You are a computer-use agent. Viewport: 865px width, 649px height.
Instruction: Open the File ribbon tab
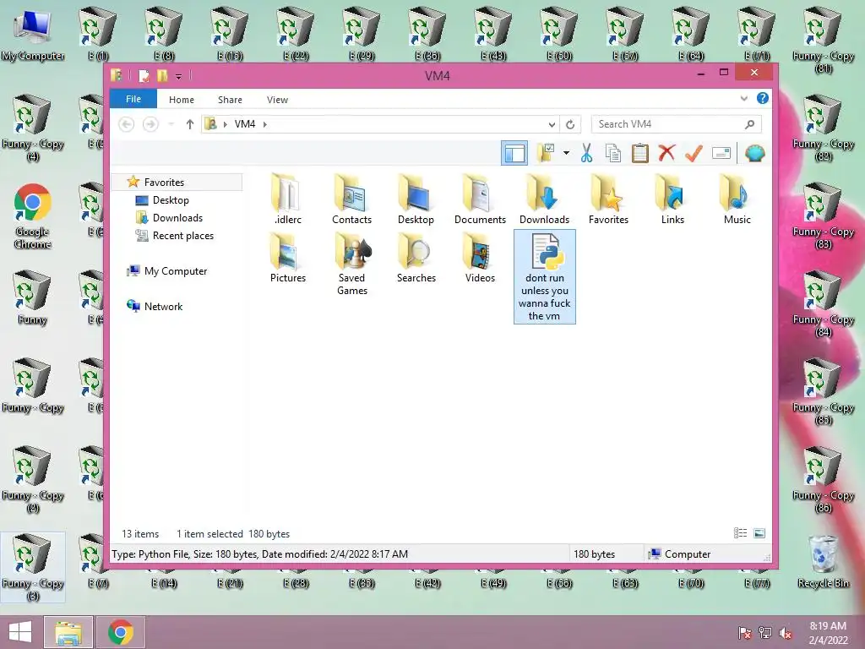[x=133, y=99]
